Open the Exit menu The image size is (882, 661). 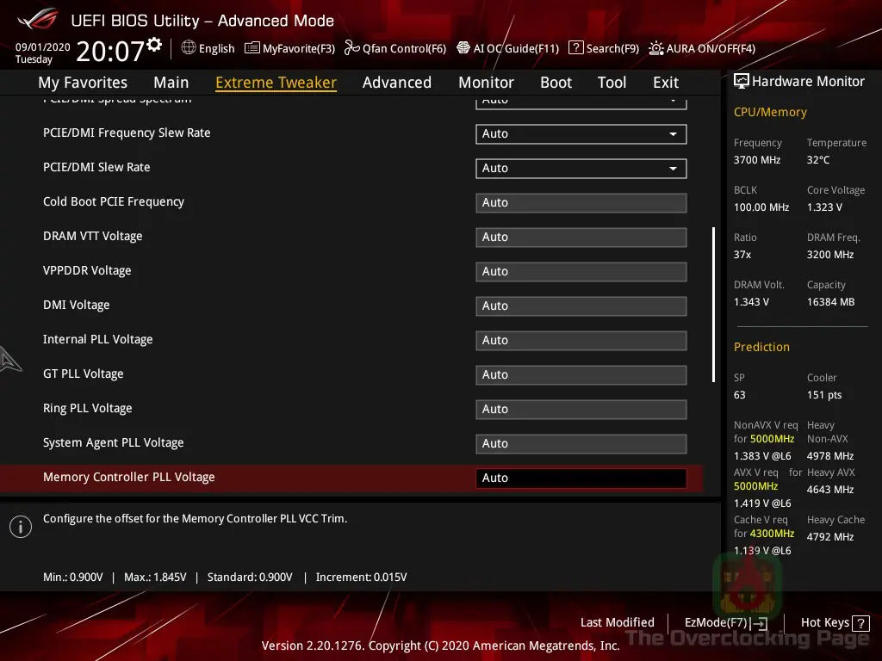coord(665,82)
